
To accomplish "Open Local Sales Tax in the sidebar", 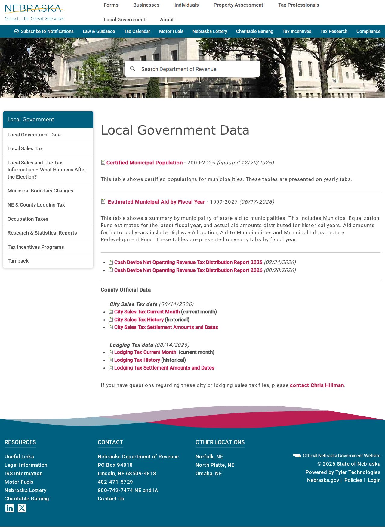I will point(48,149).
